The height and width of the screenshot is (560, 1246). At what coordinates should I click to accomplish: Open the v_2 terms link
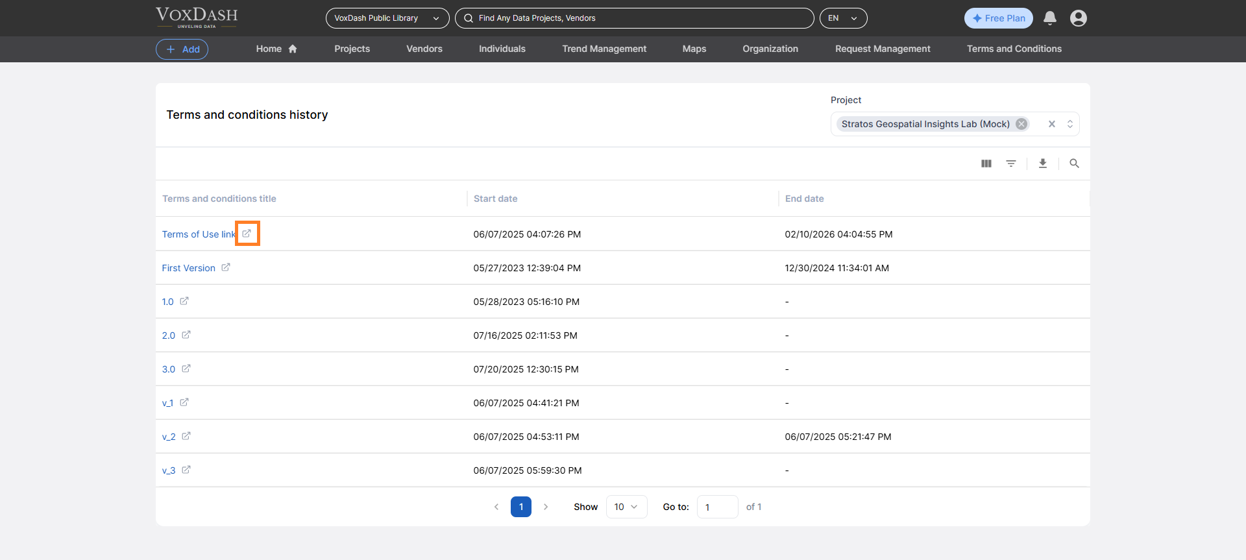pos(169,437)
